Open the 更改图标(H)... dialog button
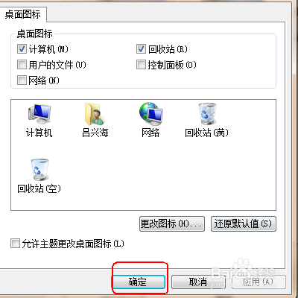The height and width of the screenshot is (298, 298). (172, 223)
